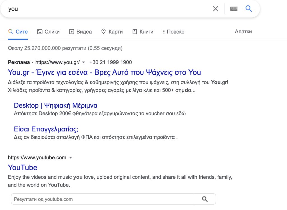Click the https://www.you.gr/ ad URL
This screenshot has height=210, width=287.
57,62
